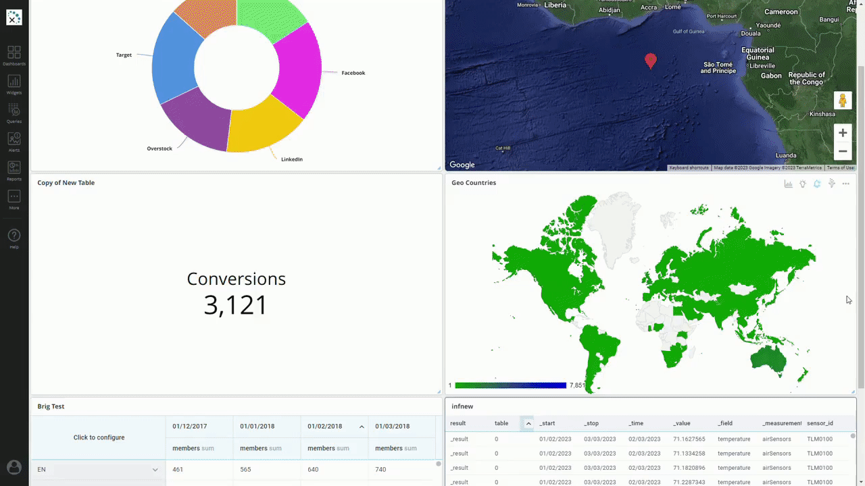865x486 pixels.
Task: Toggle sort arrow on table column header
Action: (528, 423)
